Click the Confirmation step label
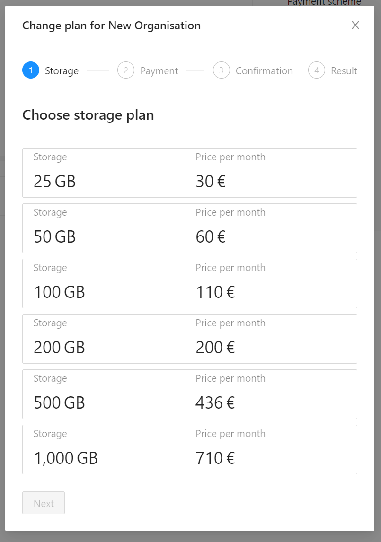 [x=264, y=71]
